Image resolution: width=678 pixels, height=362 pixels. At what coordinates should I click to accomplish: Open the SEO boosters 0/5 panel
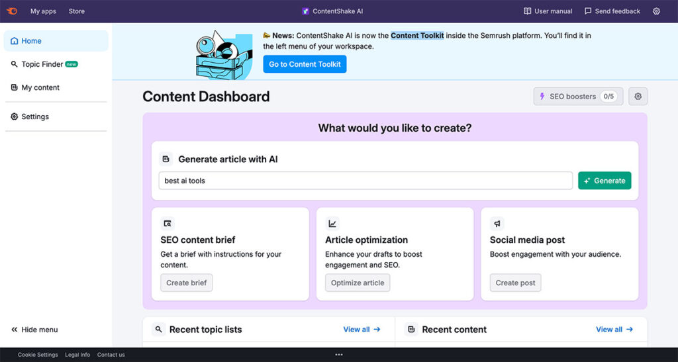point(578,97)
